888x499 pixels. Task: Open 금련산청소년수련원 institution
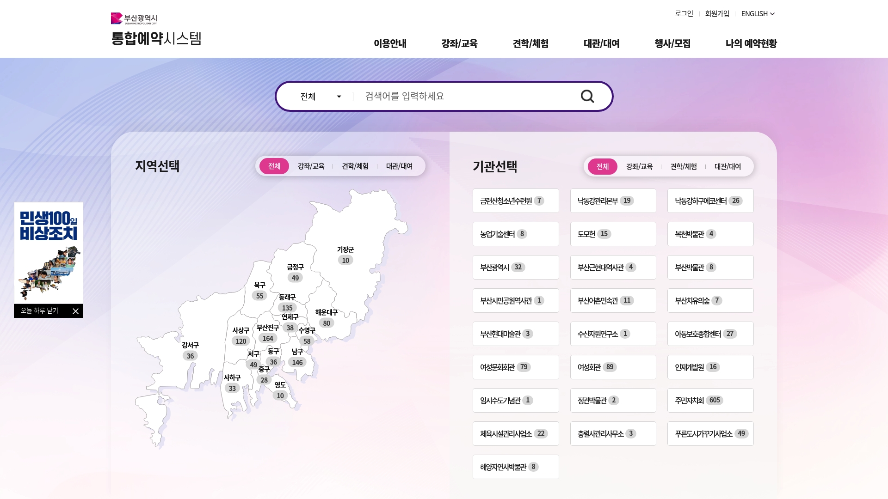(x=516, y=201)
